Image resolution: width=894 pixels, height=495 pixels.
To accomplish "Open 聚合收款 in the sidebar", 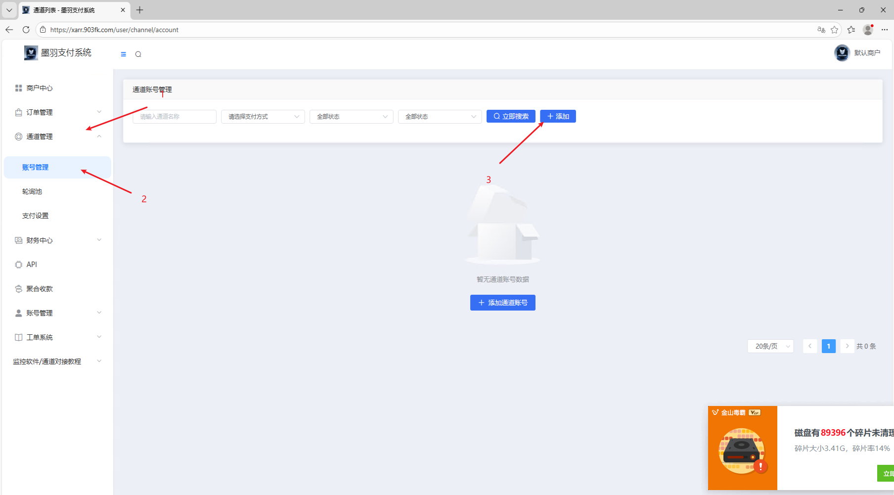I will 40,289.
